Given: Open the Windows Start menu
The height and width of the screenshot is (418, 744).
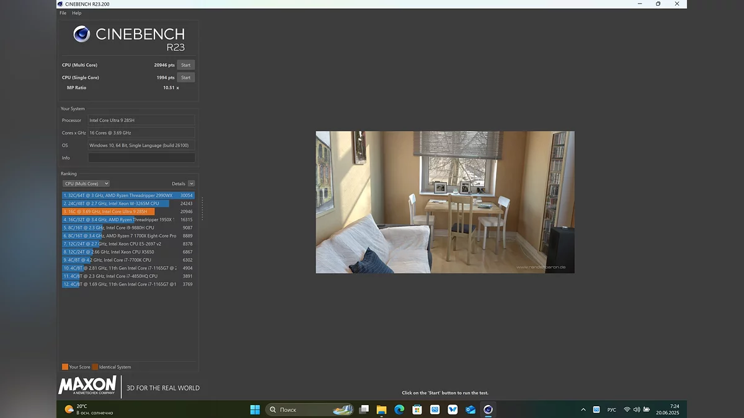Looking at the screenshot, I should click(x=255, y=409).
